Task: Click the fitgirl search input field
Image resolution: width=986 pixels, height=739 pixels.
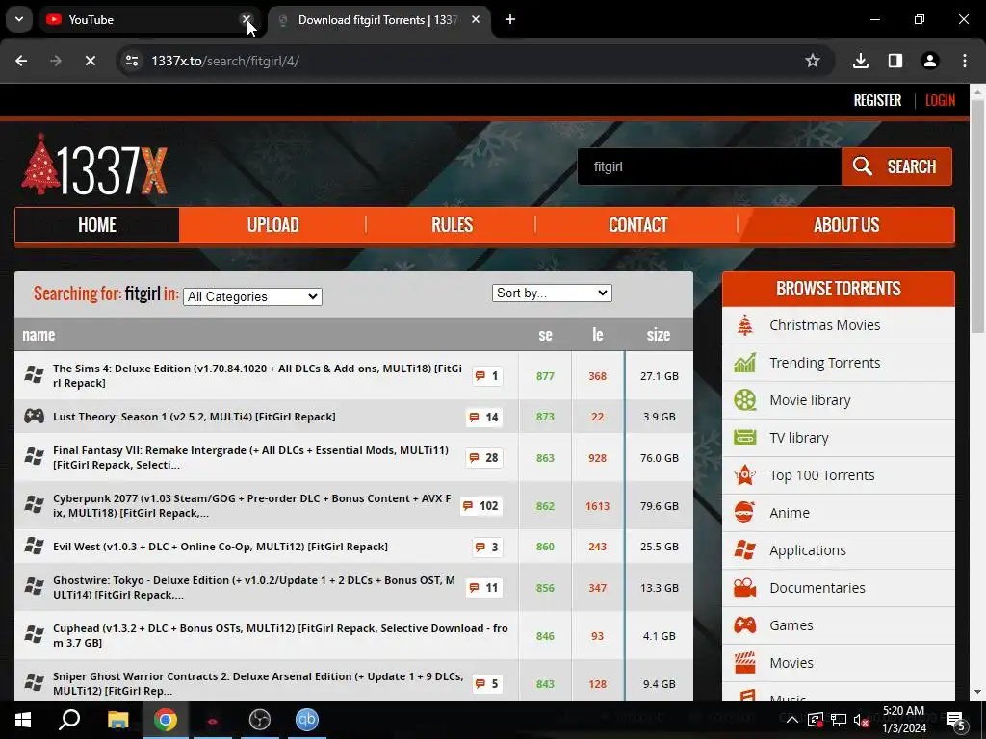Action: (x=710, y=166)
